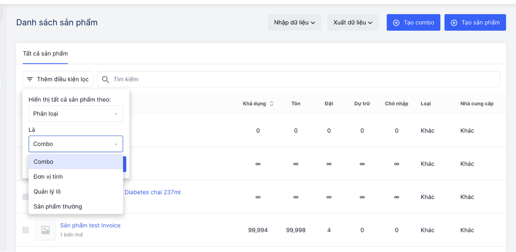The width and height of the screenshot is (516, 252).
Task: Click the plus icon on Tạo combo
Action: coord(396,23)
